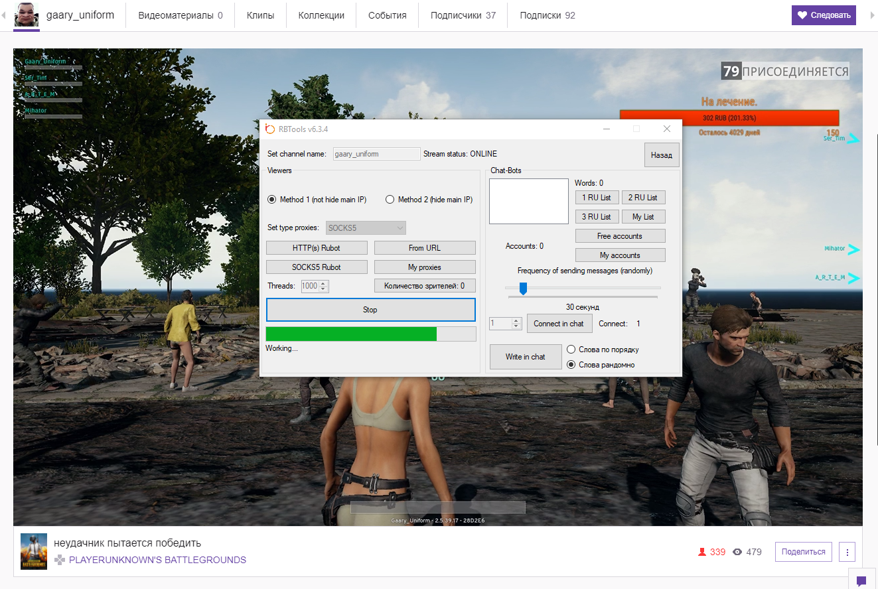Choose the Слова по порядку option
Image resolution: width=878 pixels, height=589 pixels.
pos(571,350)
